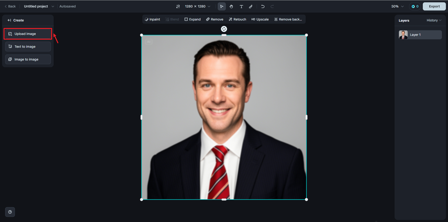Image resolution: width=448 pixels, height=222 pixels.
Task: Click the Export button
Action: pos(434,6)
